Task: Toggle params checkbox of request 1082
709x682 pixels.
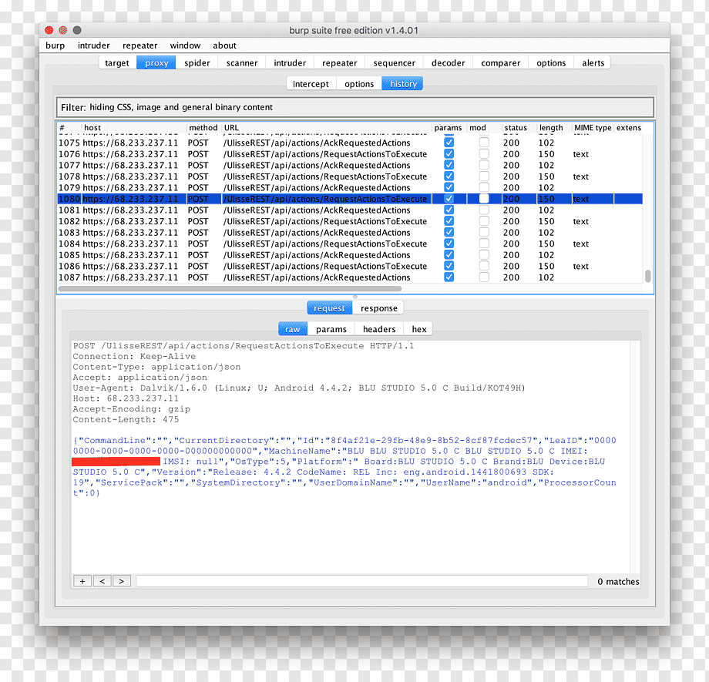Action: (449, 221)
